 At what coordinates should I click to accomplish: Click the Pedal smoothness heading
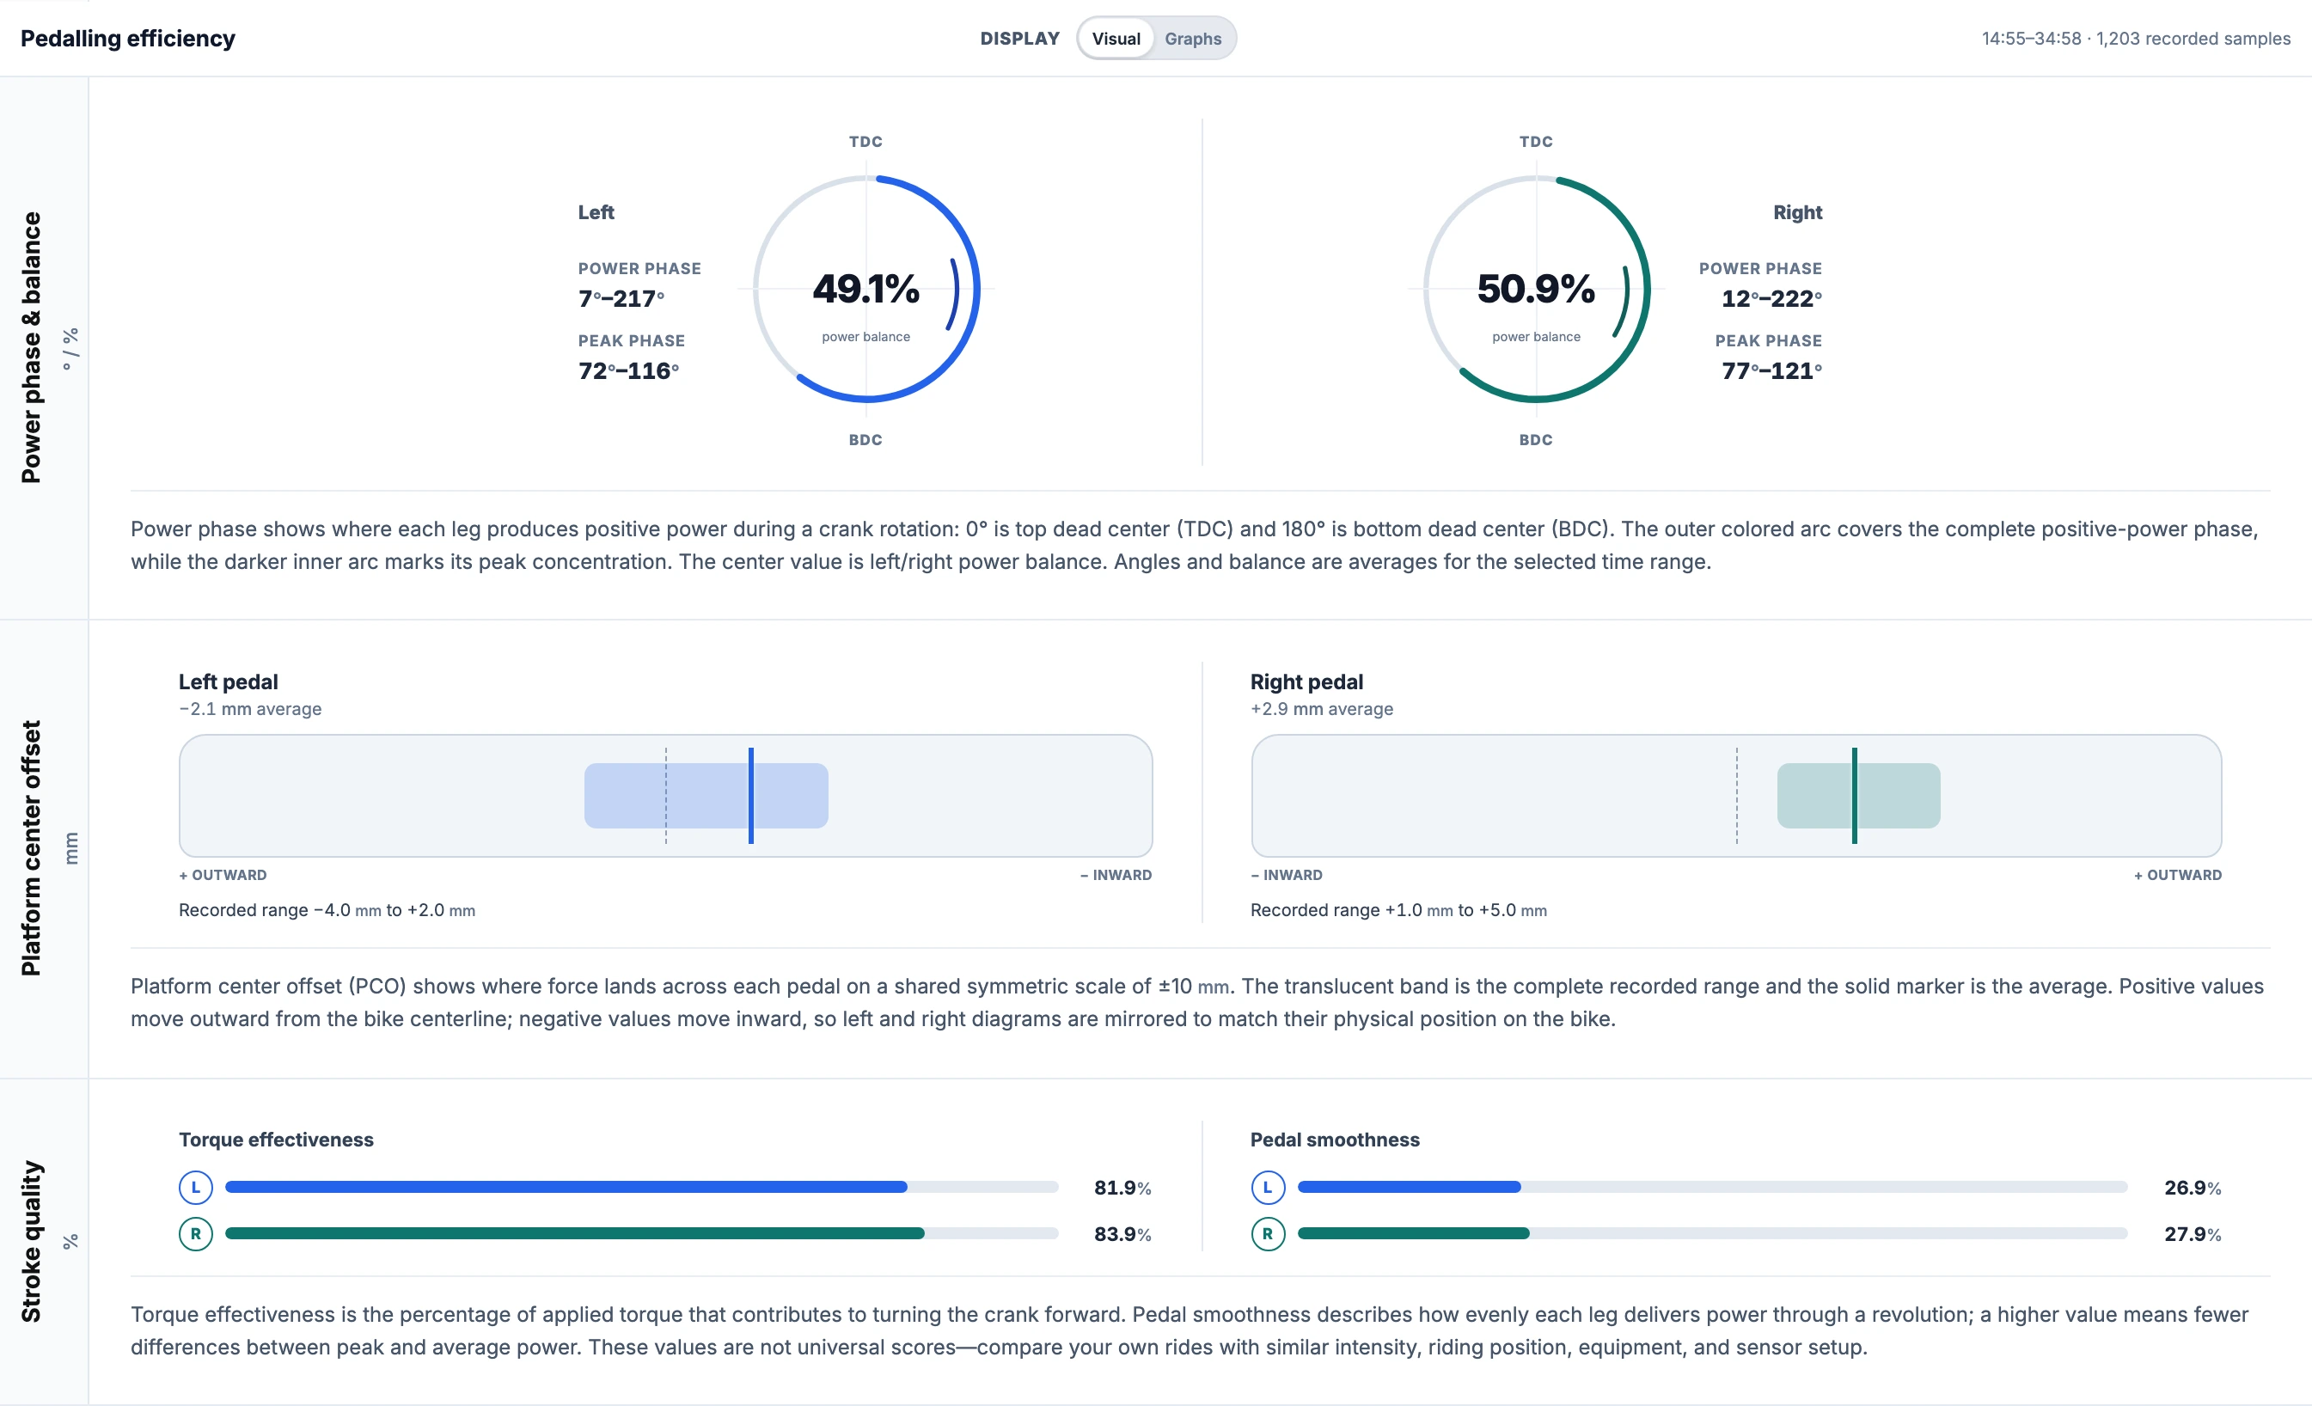[x=1336, y=1140]
